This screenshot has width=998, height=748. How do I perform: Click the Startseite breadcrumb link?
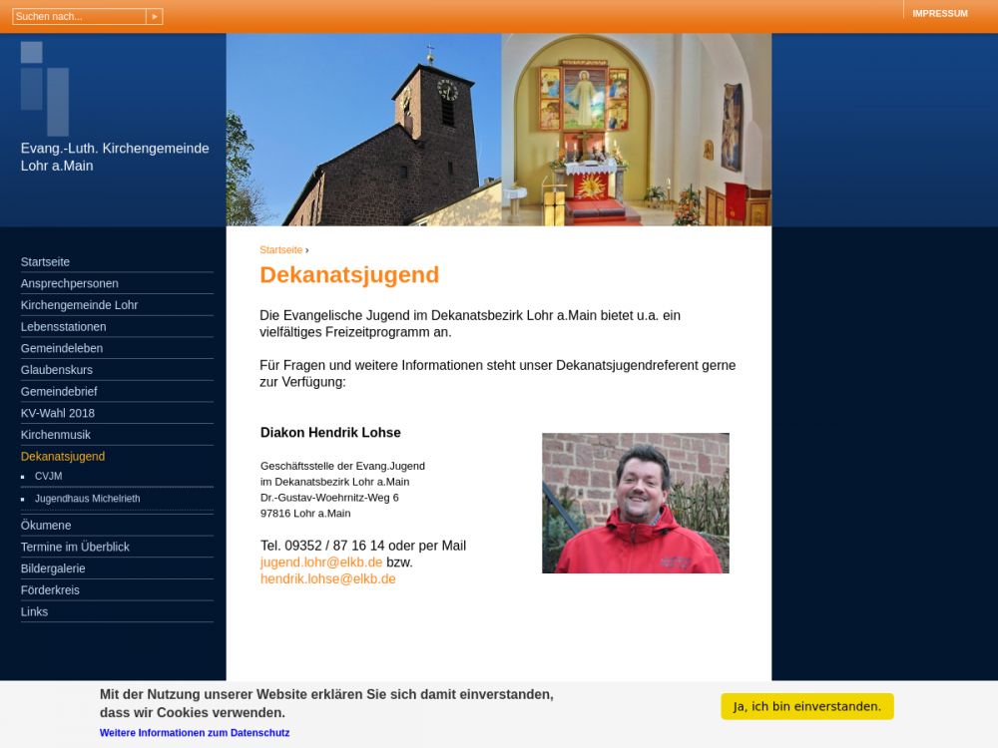(280, 250)
